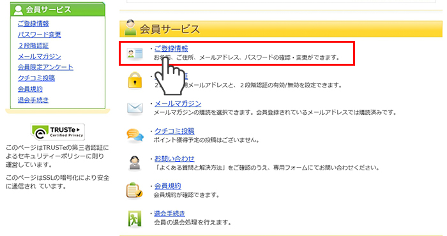Click the envelope icon for メールマガジン
Viewport: 447px width, 236px height.
(x=135, y=108)
